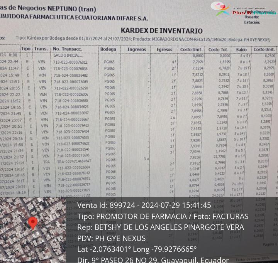
Task: Click the PDV: PH GYE NEXUS overlay line
Action: (111, 238)
